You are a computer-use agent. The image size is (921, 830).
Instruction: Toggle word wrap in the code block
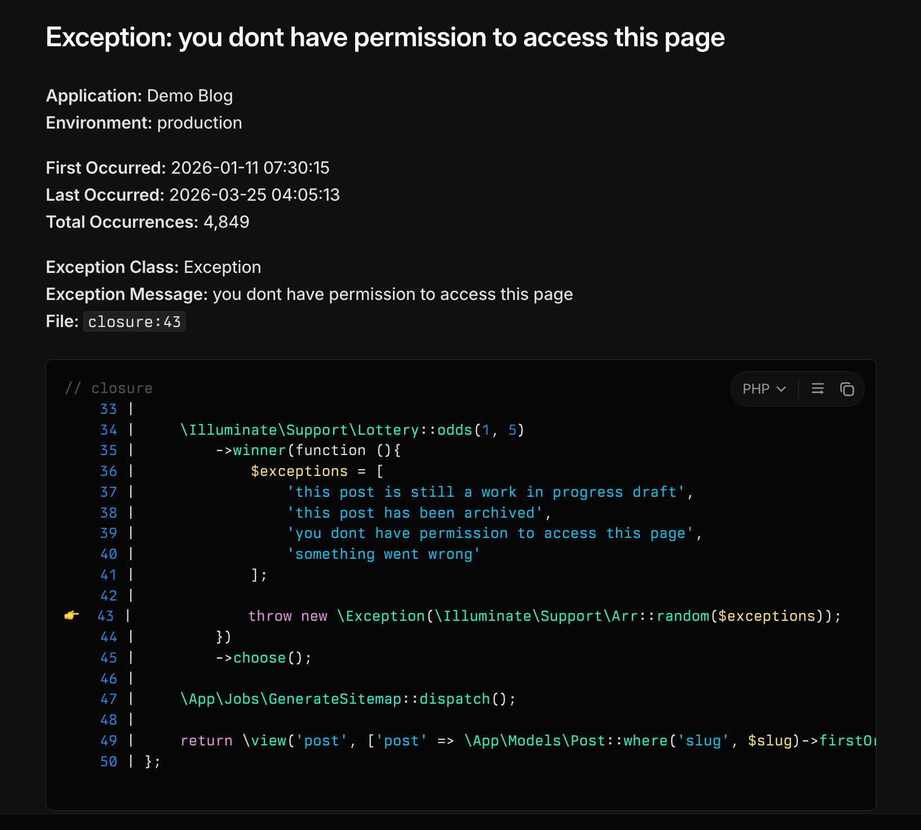pyautogui.click(x=817, y=389)
